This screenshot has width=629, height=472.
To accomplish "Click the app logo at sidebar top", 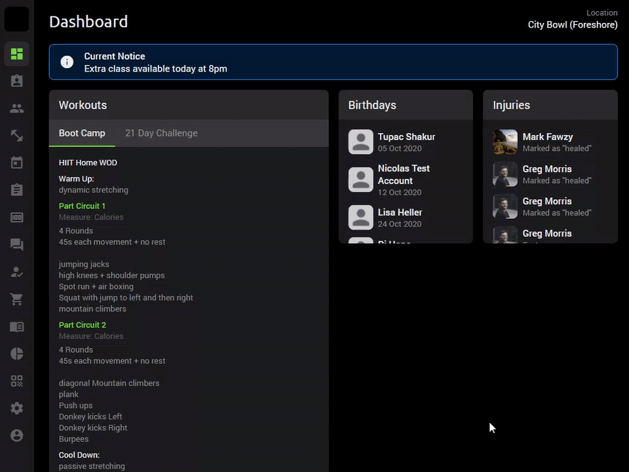I will click(17, 19).
